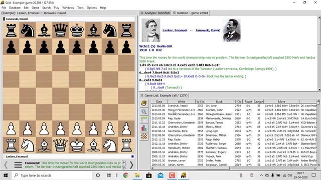This screenshot has width=321, height=180.
Task: Select the Lasker, Emanuel -- Janowski, Dawid board tab
Action: click(x=34, y=13)
